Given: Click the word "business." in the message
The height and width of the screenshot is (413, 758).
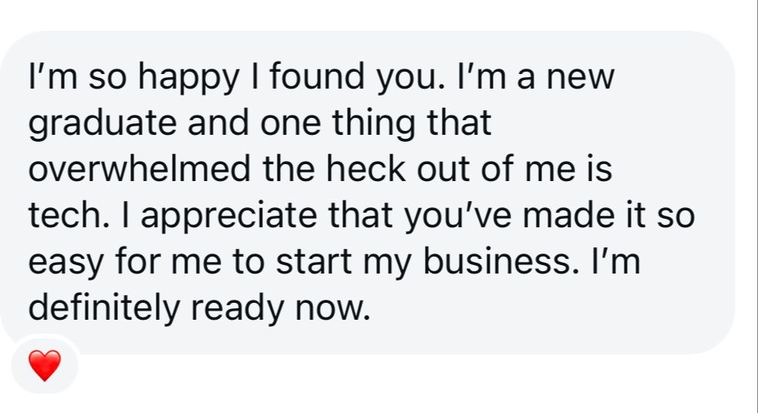Looking at the screenshot, I should [x=509, y=263].
